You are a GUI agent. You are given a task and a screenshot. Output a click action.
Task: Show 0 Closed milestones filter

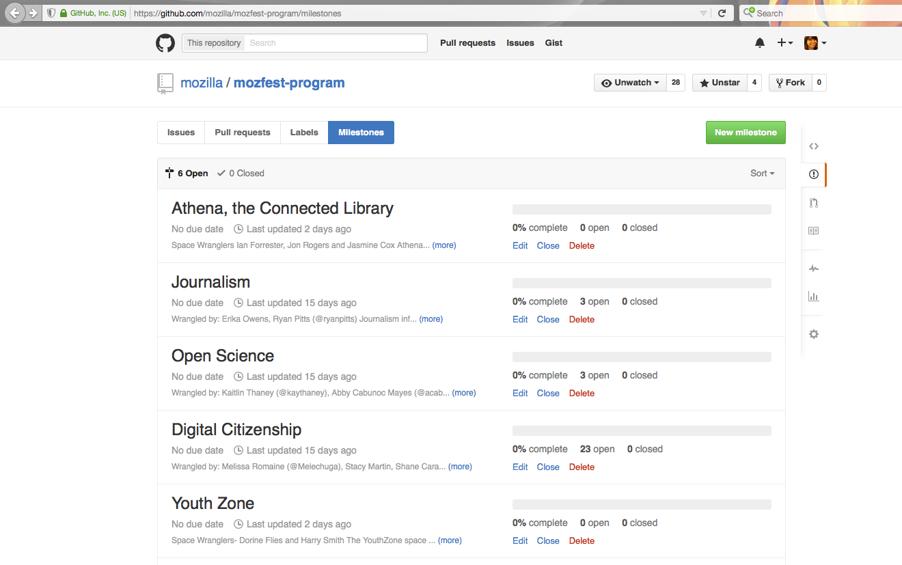click(x=241, y=174)
